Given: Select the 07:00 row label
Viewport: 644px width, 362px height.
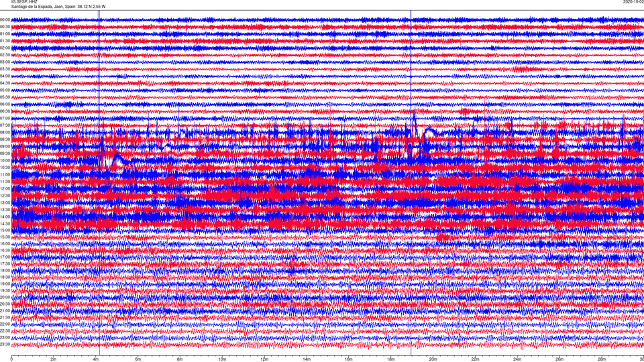Looking at the screenshot, I should [x=5, y=118].
